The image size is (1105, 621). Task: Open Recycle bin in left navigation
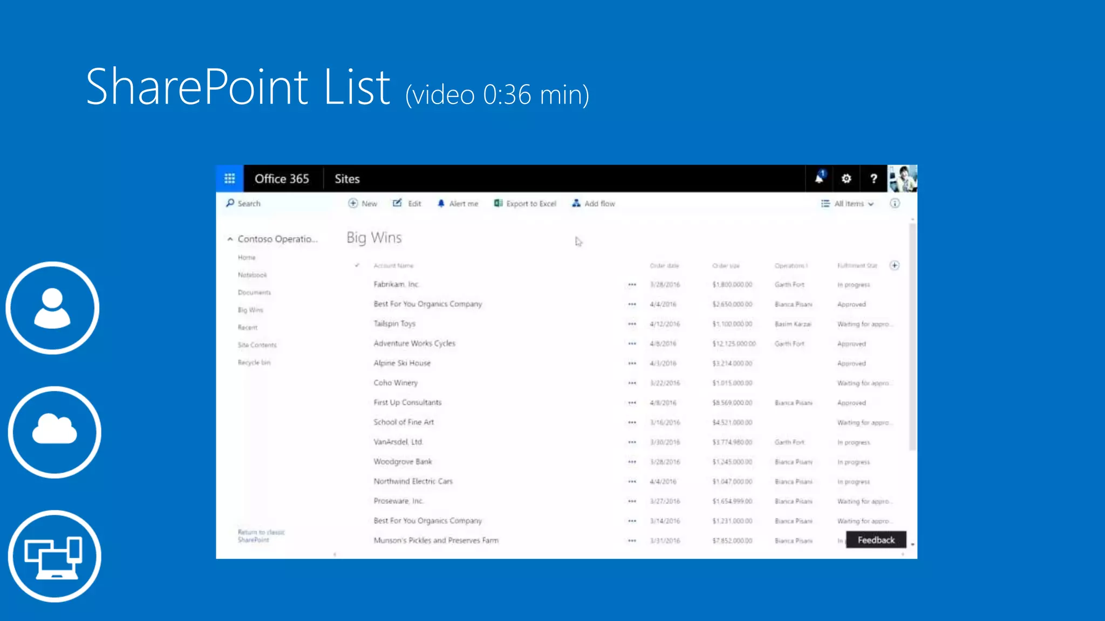tap(254, 362)
